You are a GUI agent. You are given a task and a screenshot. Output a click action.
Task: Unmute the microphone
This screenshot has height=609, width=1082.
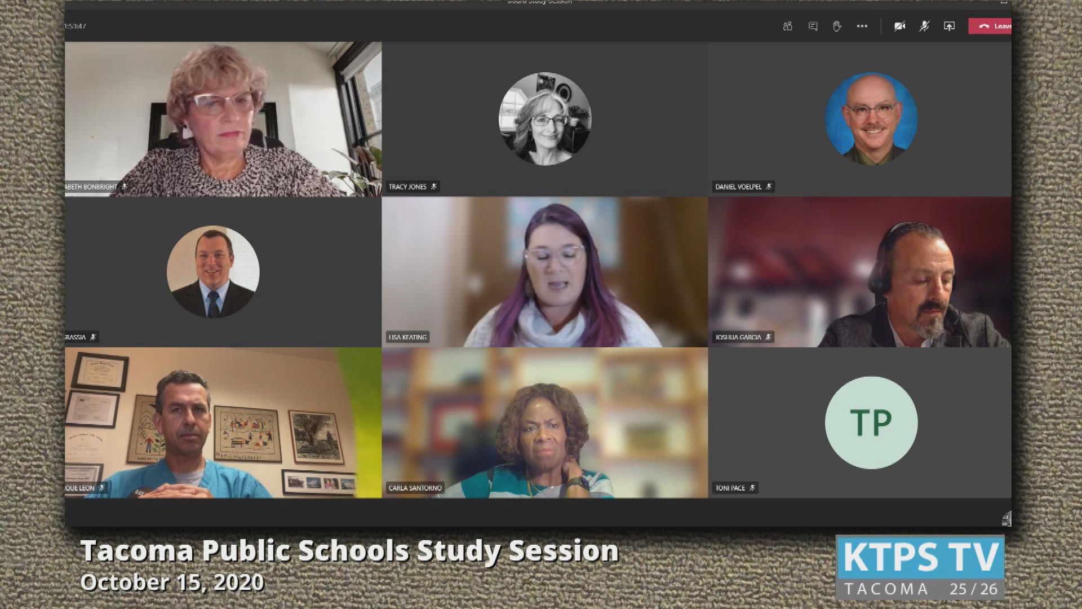[924, 26]
